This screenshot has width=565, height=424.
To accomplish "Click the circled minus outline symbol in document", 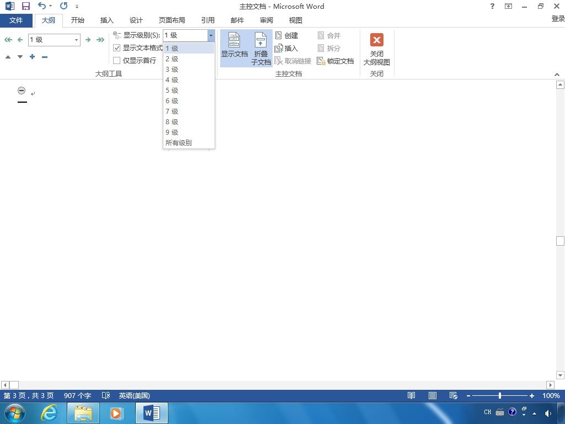I will (x=22, y=91).
